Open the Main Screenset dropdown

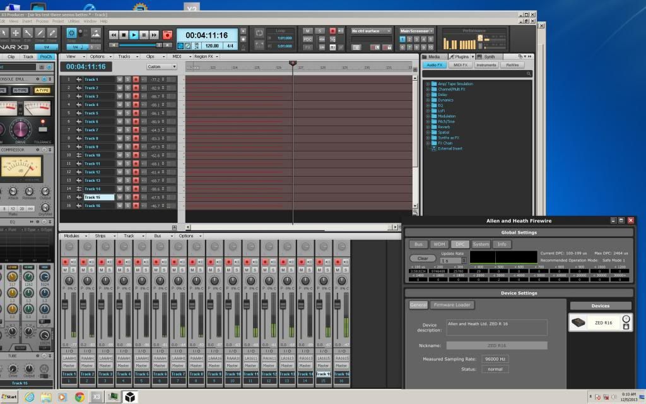pyautogui.click(x=416, y=30)
